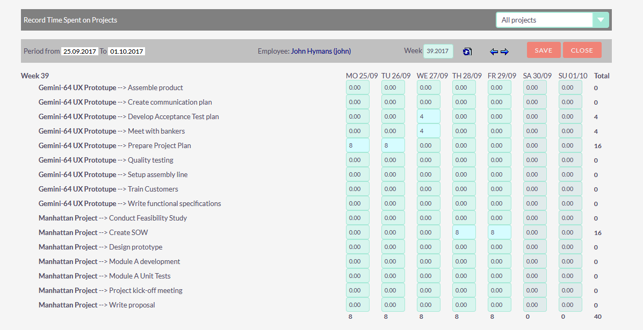Select Friday cell for Module A Unit Tests
The image size is (643, 330).
(x=500, y=276)
